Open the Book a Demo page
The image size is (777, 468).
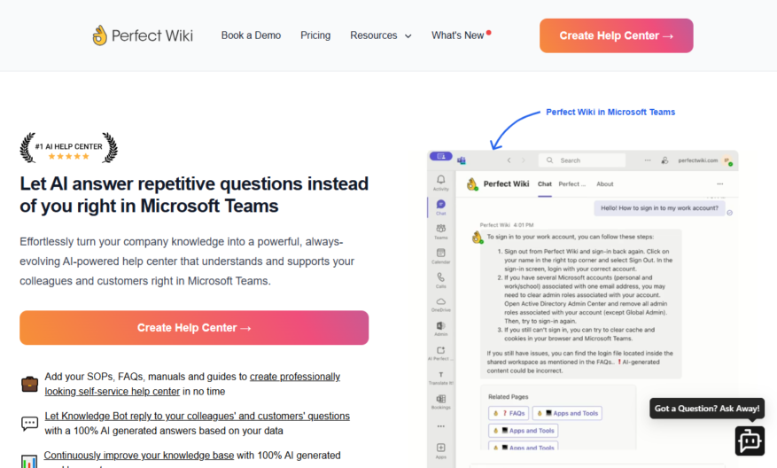[251, 35]
